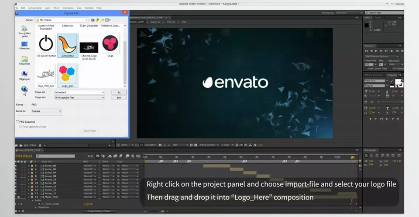The image size is (419, 217).
Task: Open the Window menu
Action: (x=89, y=8)
